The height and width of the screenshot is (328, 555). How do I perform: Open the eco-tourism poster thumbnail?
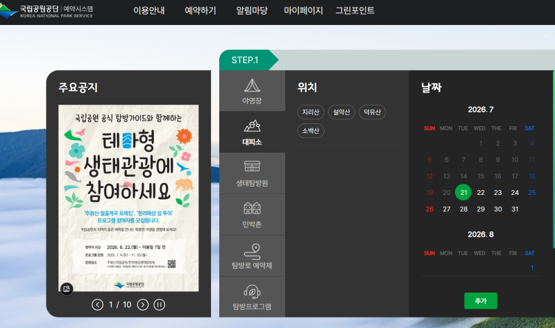pos(128,198)
